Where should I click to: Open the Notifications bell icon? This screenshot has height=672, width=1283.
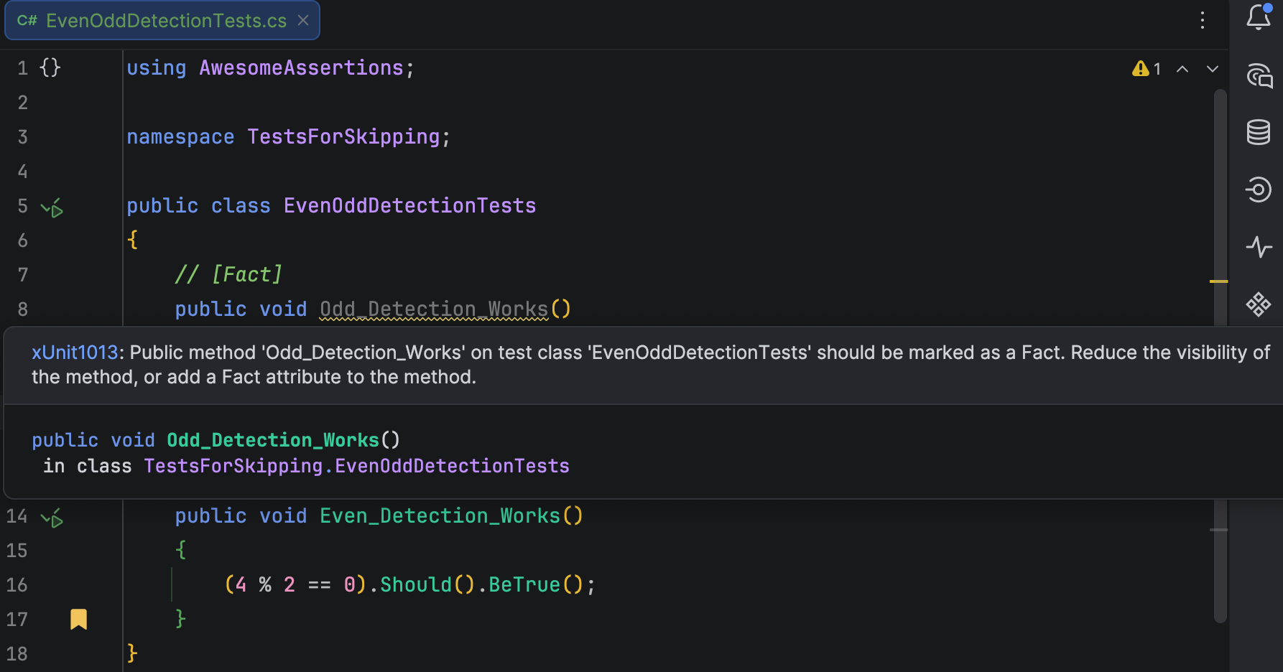(x=1259, y=17)
